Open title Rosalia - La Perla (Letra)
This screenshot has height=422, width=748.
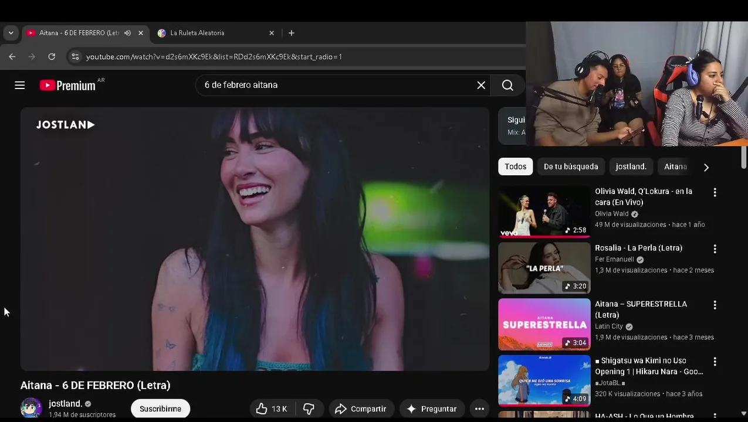[x=638, y=248]
